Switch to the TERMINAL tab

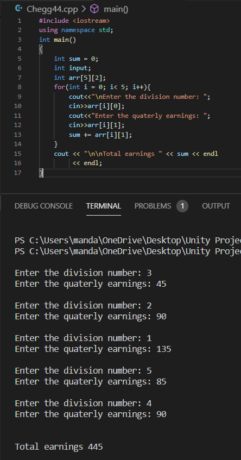104,206
